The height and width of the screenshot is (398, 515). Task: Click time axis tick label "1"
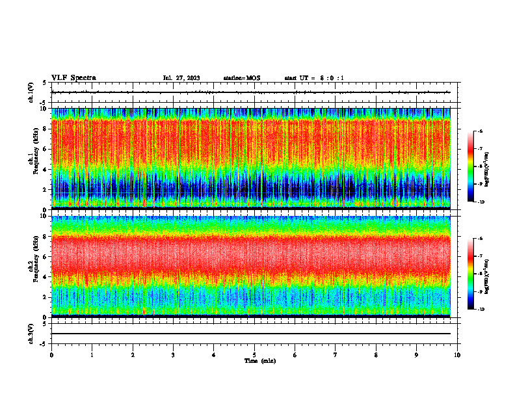tap(92, 355)
